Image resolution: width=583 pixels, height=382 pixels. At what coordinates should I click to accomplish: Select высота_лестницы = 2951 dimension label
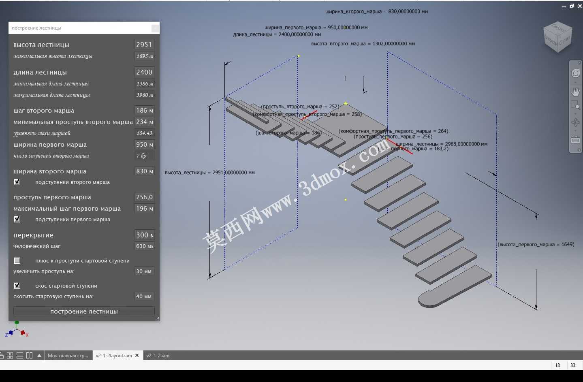tap(209, 173)
